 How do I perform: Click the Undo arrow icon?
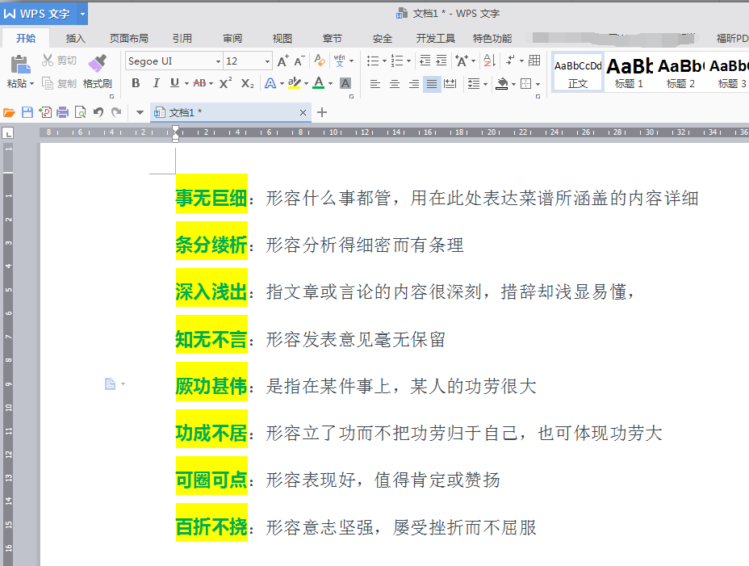click(x=98, y=112)
